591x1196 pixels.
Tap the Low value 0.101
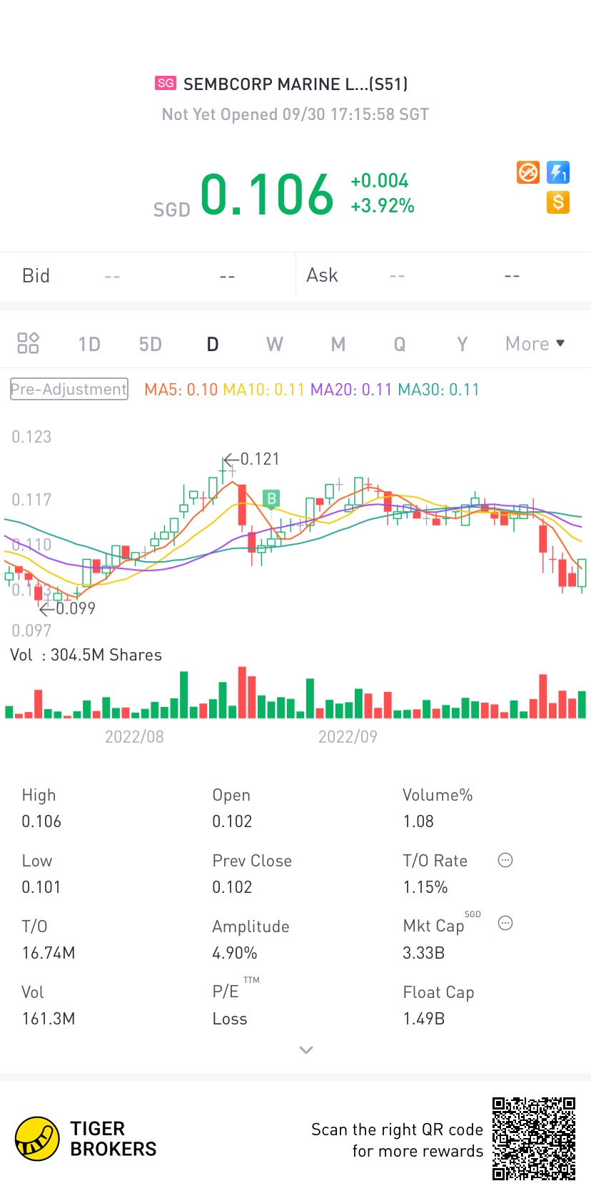pyautogui.click(x=41, y=887)
